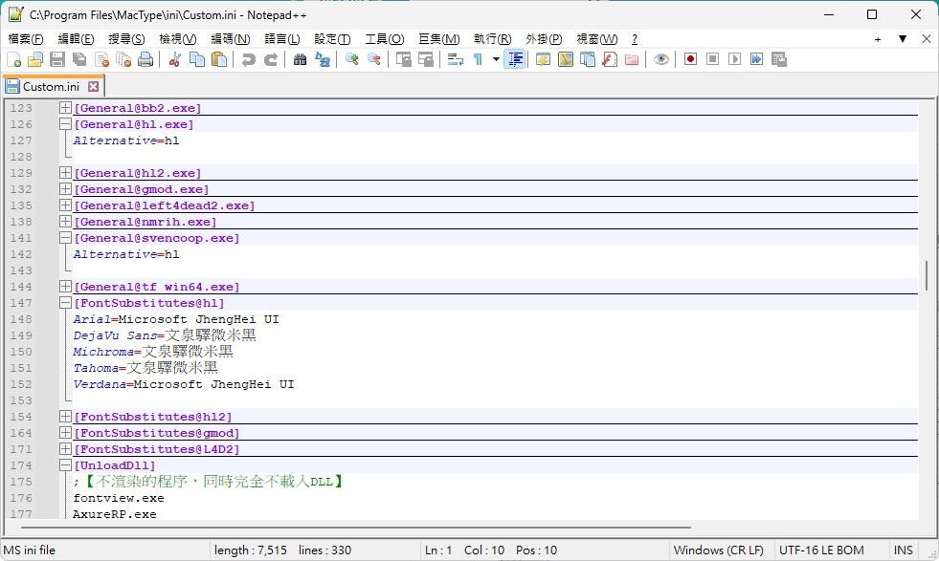Open the 檢視(V) menu
Screen dimensions: 939x561
click(178, 39)
